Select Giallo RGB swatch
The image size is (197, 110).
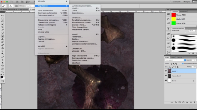[x=174, y=19]
